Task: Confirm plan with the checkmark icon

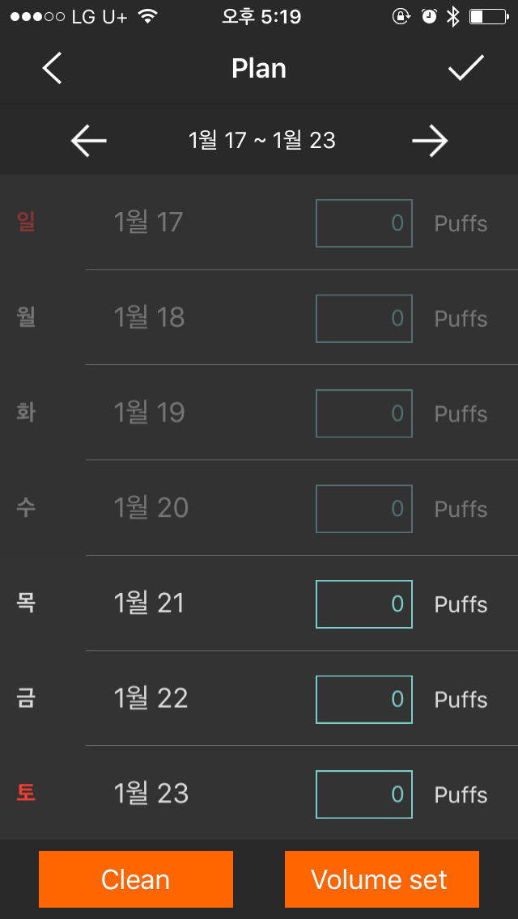Action: coord(466,68)
